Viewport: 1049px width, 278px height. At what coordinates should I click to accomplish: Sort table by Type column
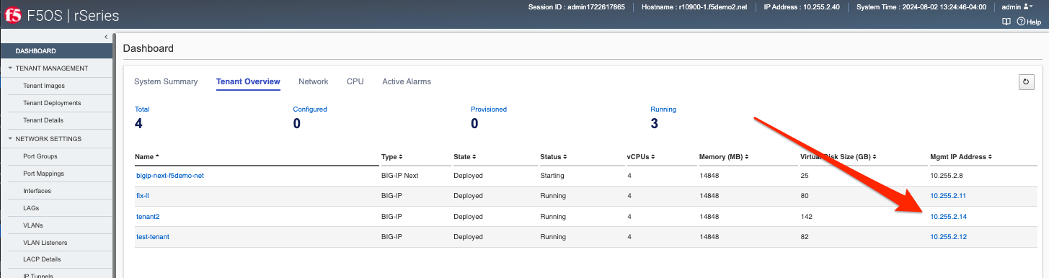coord(391,156)
